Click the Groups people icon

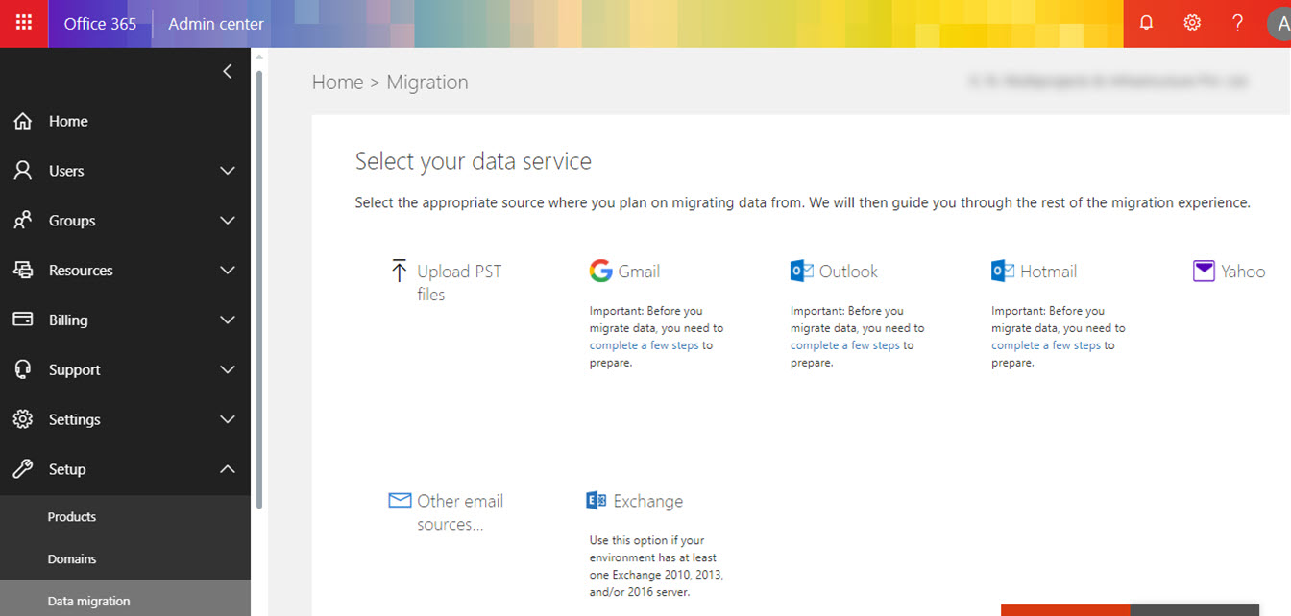23,221
